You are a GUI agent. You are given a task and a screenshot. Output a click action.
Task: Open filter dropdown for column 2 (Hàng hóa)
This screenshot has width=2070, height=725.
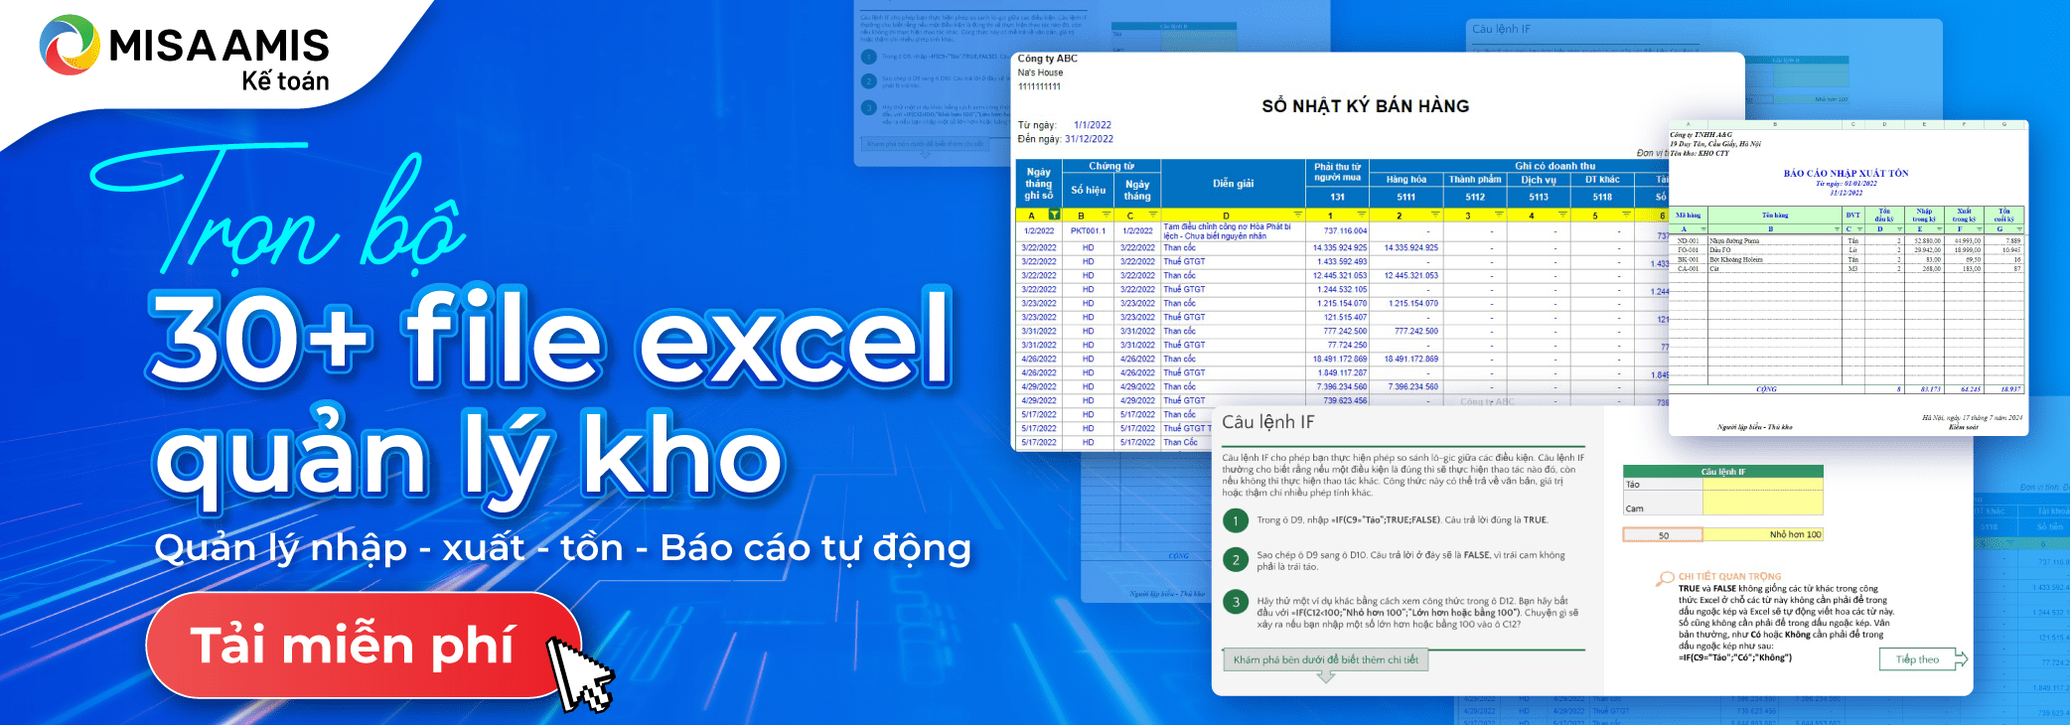[1434, 215]
